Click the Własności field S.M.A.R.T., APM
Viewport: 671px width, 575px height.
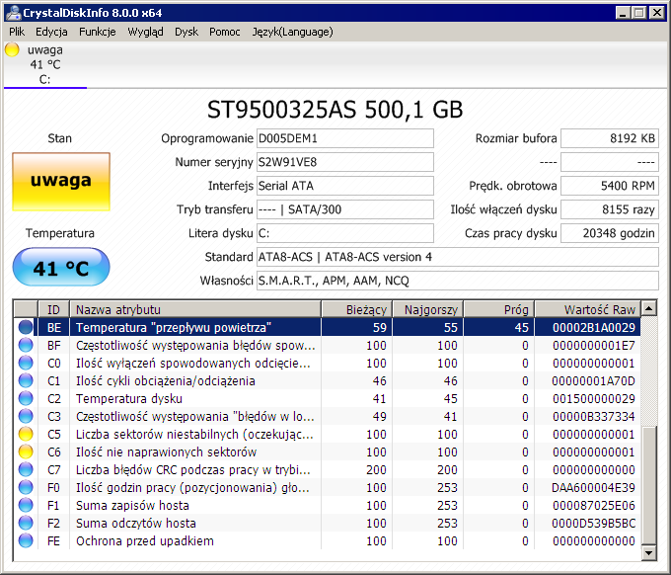pyautogui.click(x=458, y=281)
